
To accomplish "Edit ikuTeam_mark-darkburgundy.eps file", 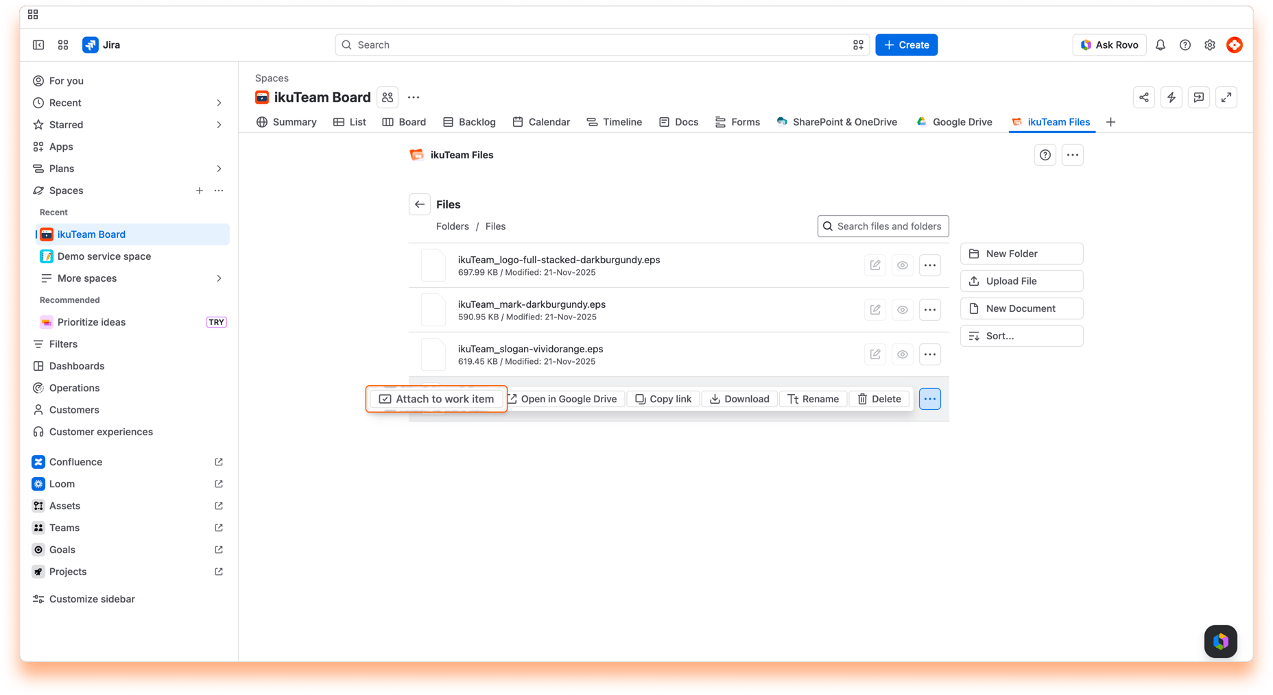I will coord(875,310).
